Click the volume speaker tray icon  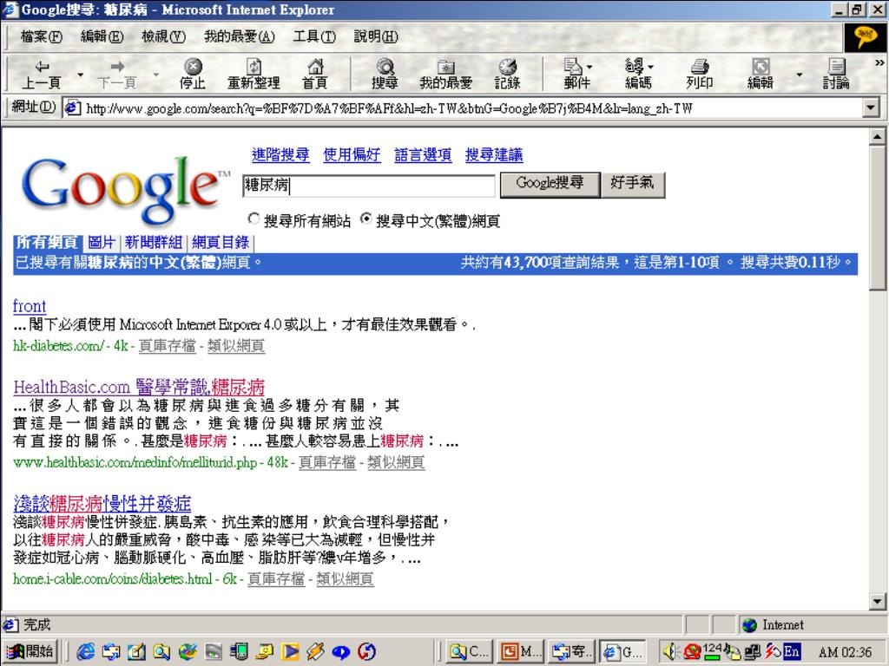pos(673,651)
